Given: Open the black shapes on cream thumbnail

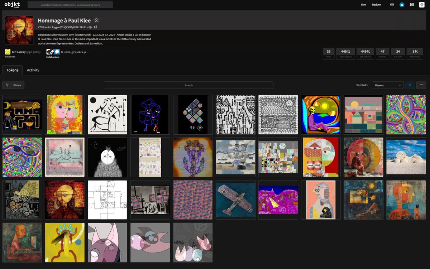Looking at the screenshot, I should tap(107, 115).
